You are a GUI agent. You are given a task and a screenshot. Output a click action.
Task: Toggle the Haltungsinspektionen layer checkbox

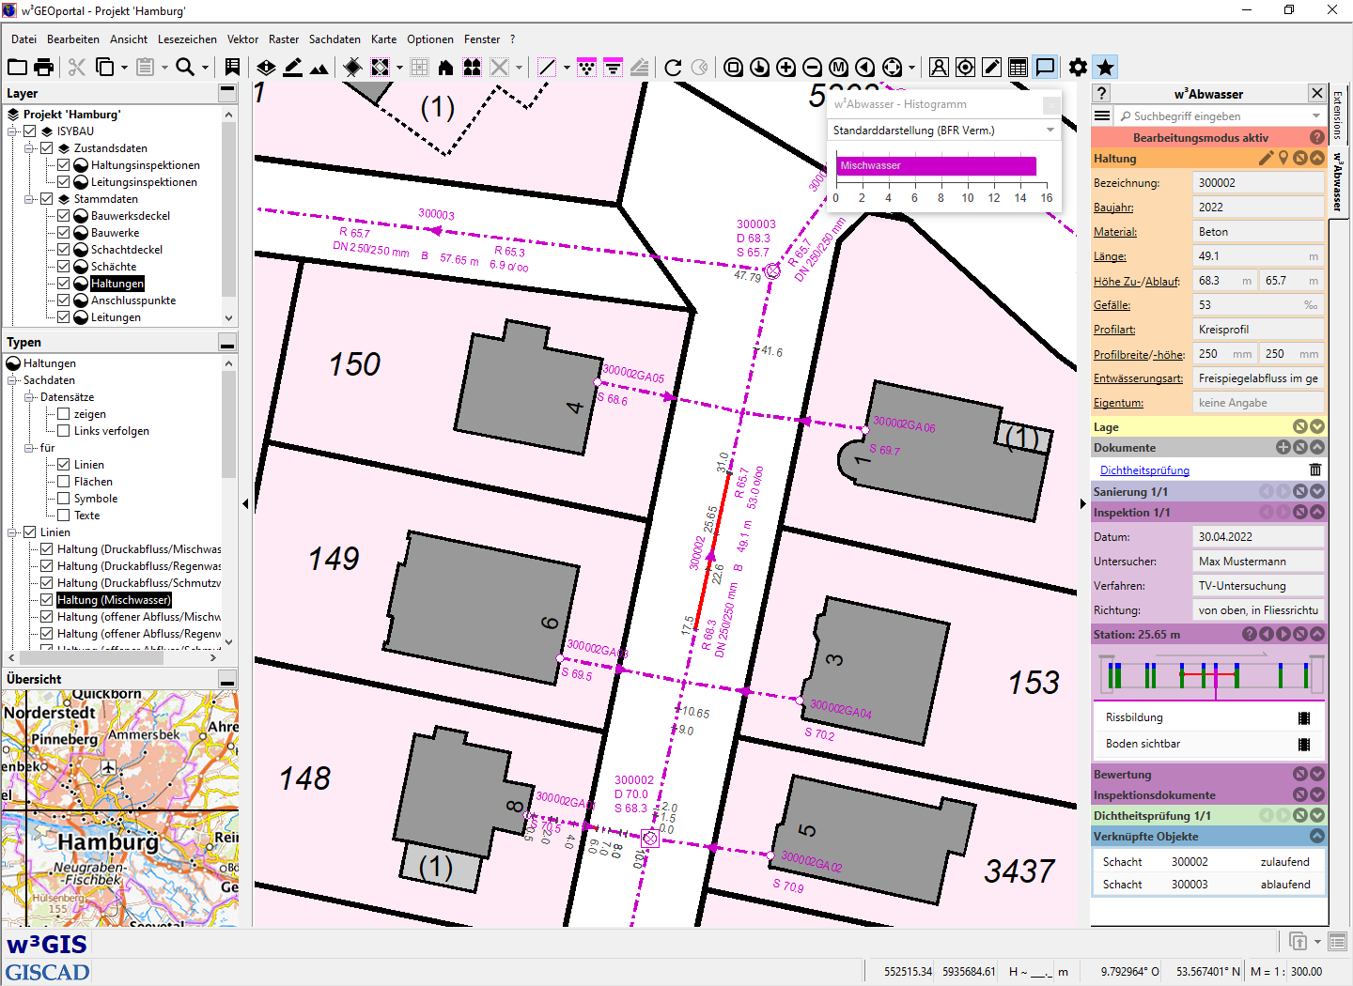[64, 165]
